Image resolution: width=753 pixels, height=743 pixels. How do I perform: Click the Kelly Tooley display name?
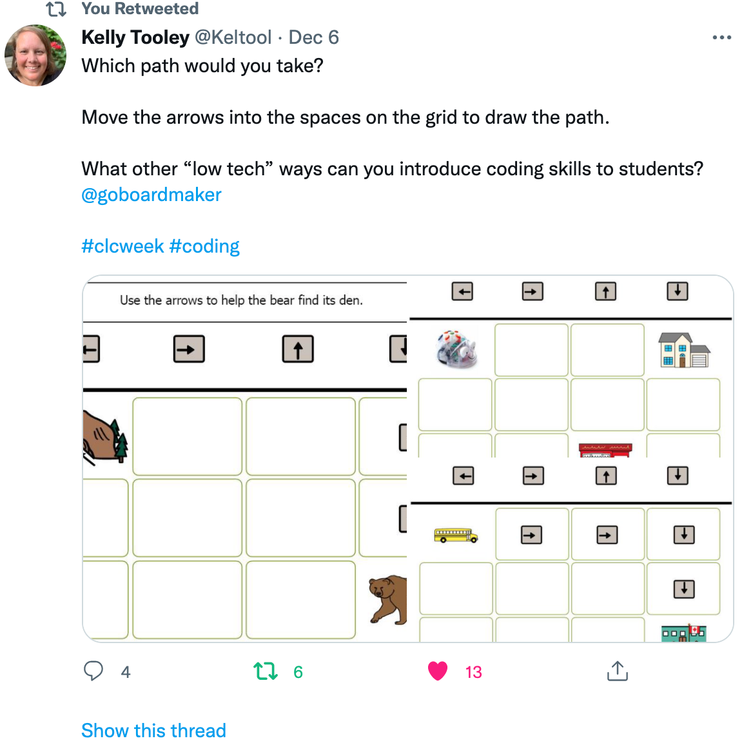pyautogui.click(x=135, y=37)
